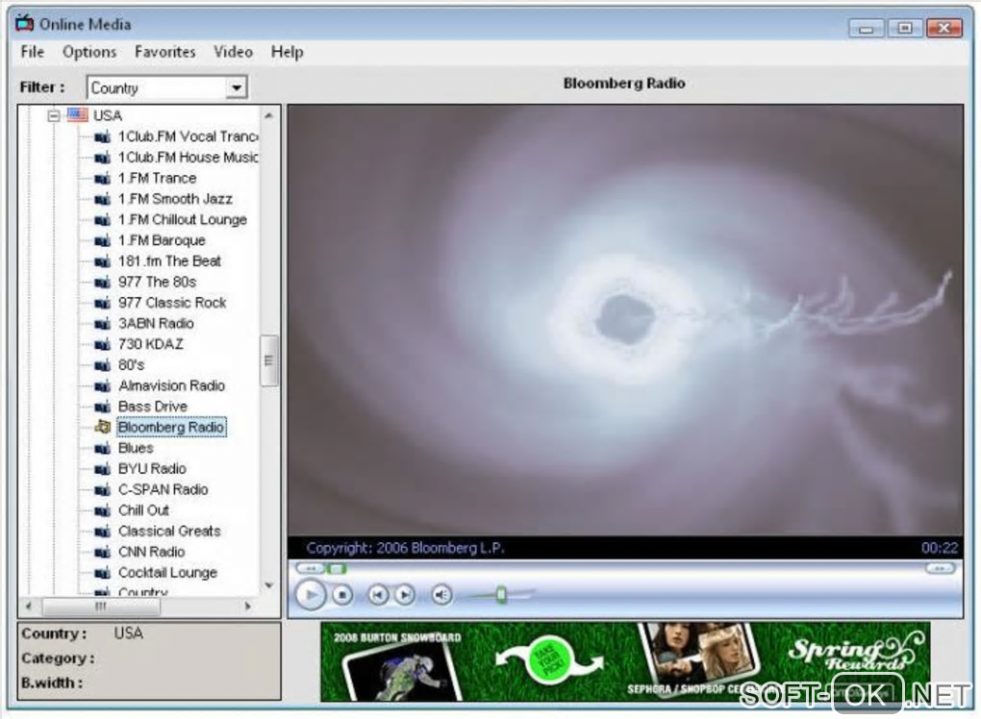
Task: Select Bloomberg Radio in the list
Action: pyautogui.click(x=171, y=427)
